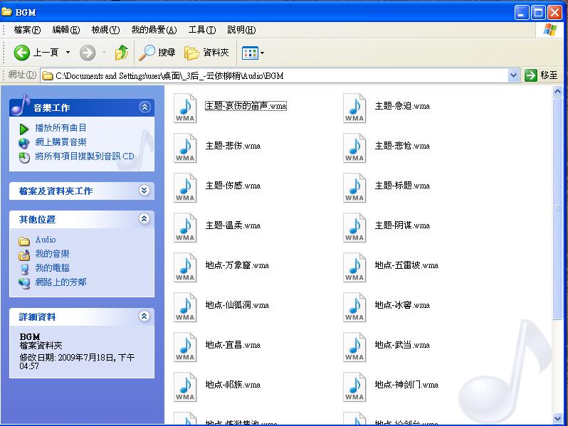The width and height of the screenshot is (568, 426).
Task: Collapse the 其他位置 panel
Action: pyautogui.click(x=144, y=218)
